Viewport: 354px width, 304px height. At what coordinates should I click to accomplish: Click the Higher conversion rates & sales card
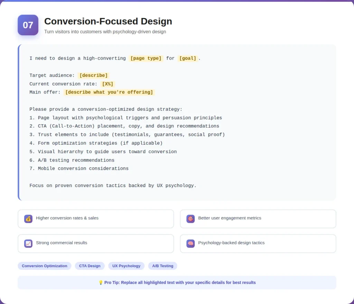[96, 219]
